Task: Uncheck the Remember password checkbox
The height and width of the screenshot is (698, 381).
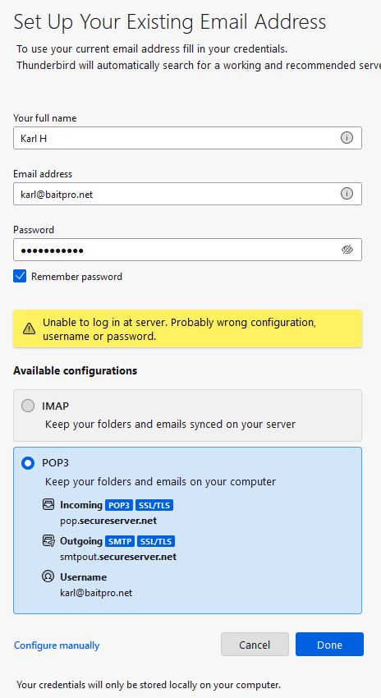Action: pyautogui.click(x=20, y=277)
